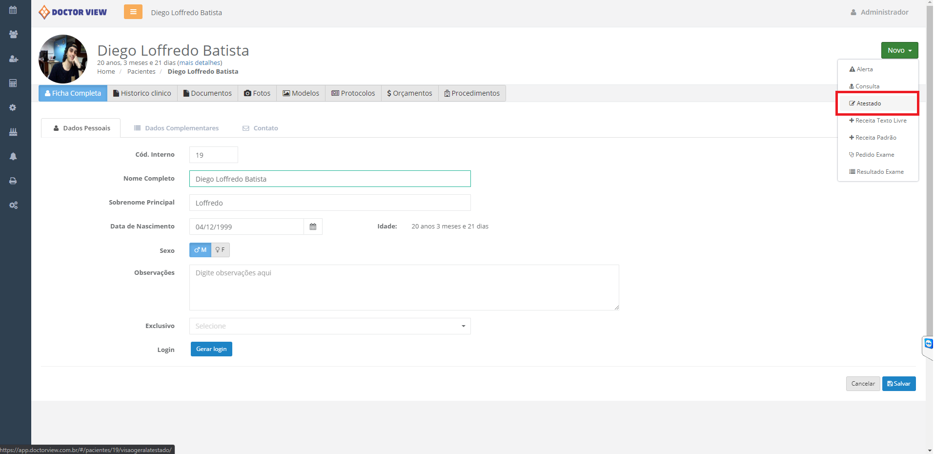Click the printer icon in left sidebar

tap(13, 181)
